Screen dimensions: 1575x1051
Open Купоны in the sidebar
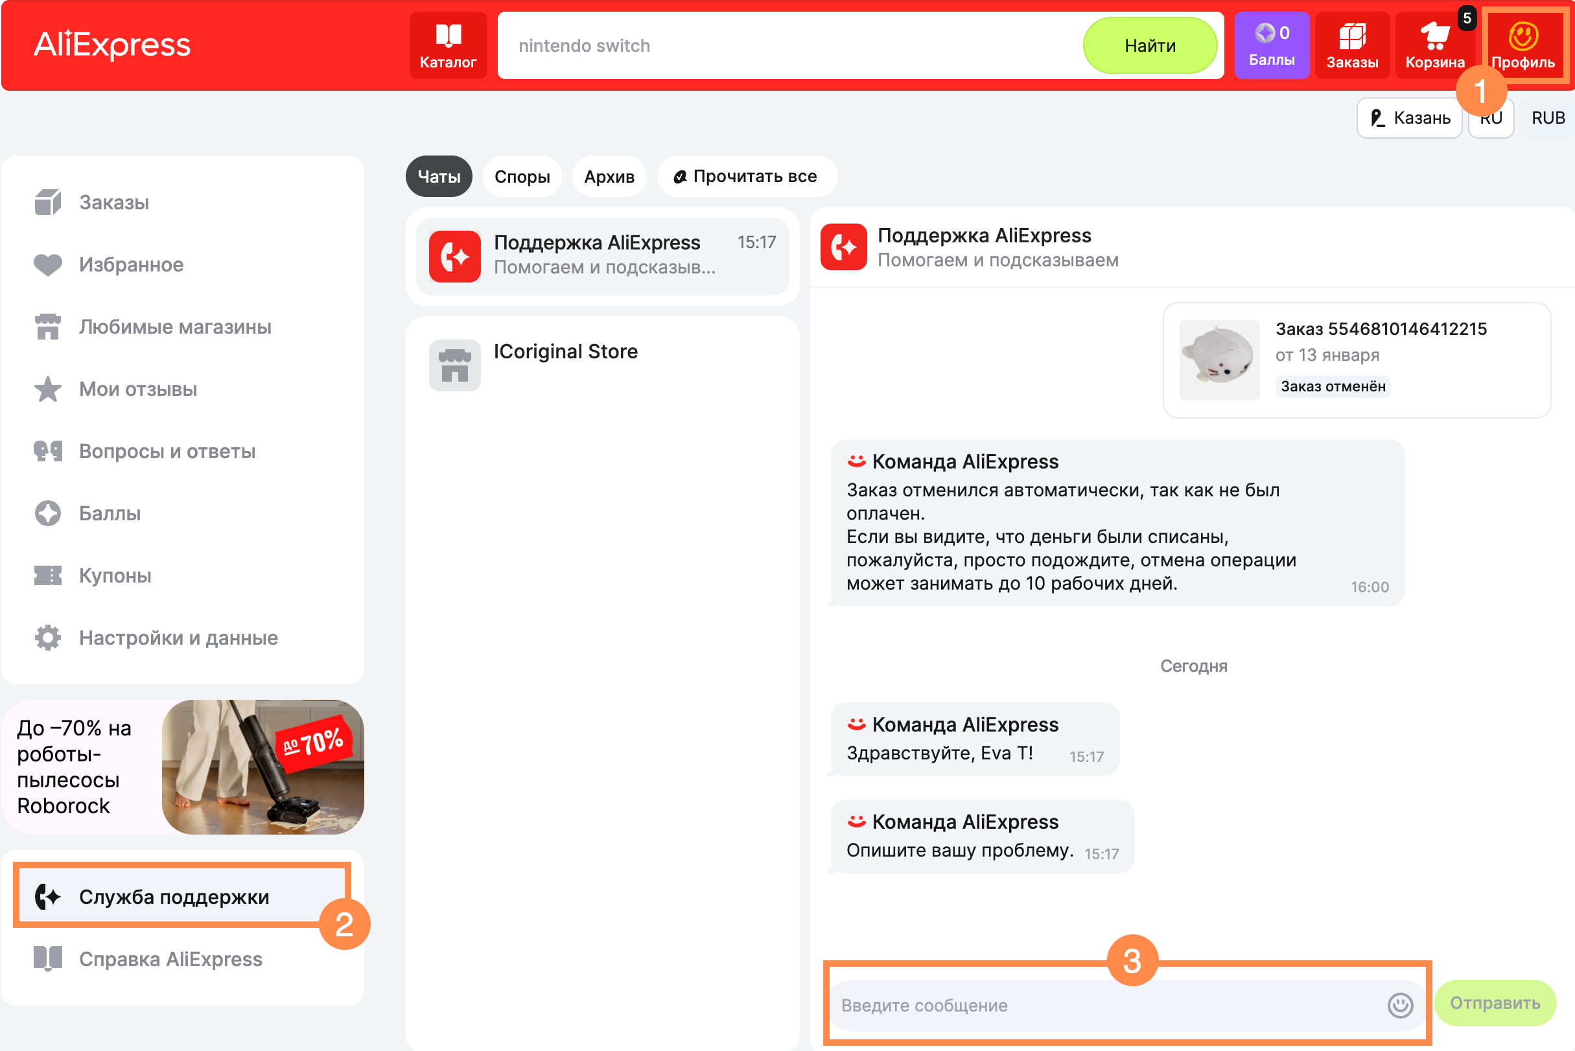point(115,576)
